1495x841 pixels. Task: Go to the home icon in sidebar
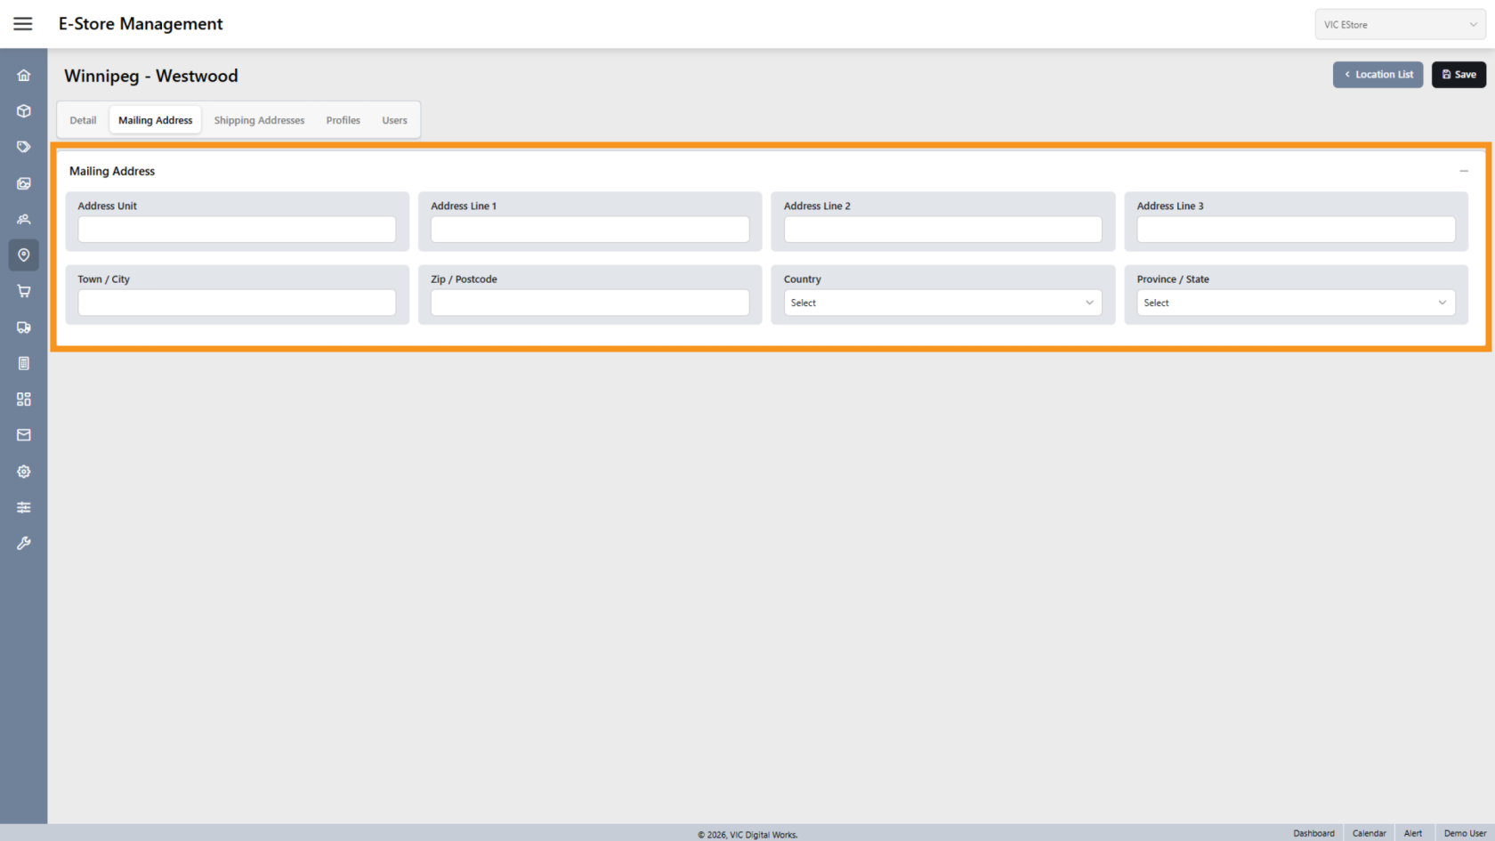pyautogui.click(x=24, y=76)
